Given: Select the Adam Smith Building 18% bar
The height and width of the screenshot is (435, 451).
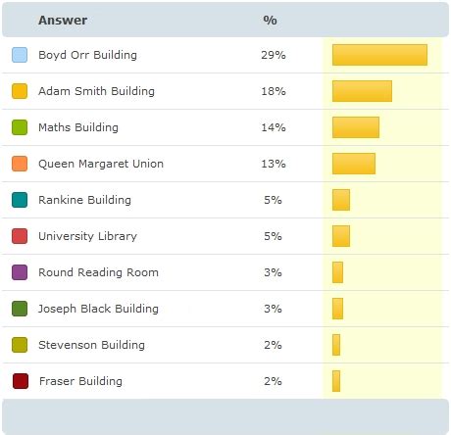Looking at the screenshot, I should [x=362, y=91].
